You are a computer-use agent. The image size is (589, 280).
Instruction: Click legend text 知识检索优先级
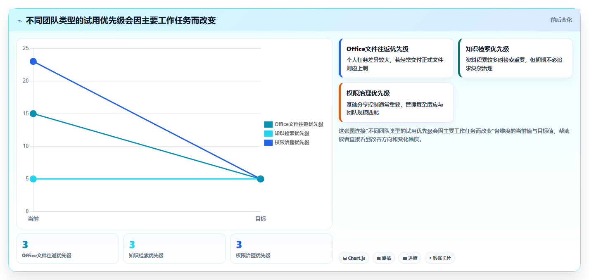(292, 133)
